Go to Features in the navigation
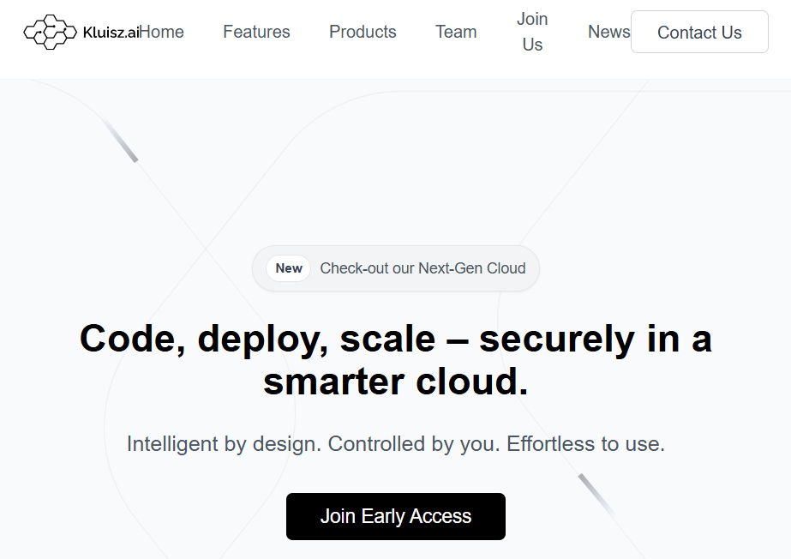This screenshot has height=559, width=791. coord(256,32)
